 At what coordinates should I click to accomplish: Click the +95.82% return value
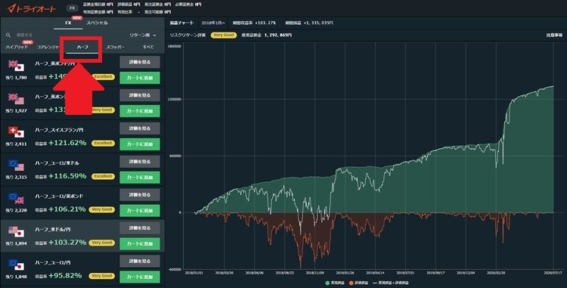(x=65, y=276)
